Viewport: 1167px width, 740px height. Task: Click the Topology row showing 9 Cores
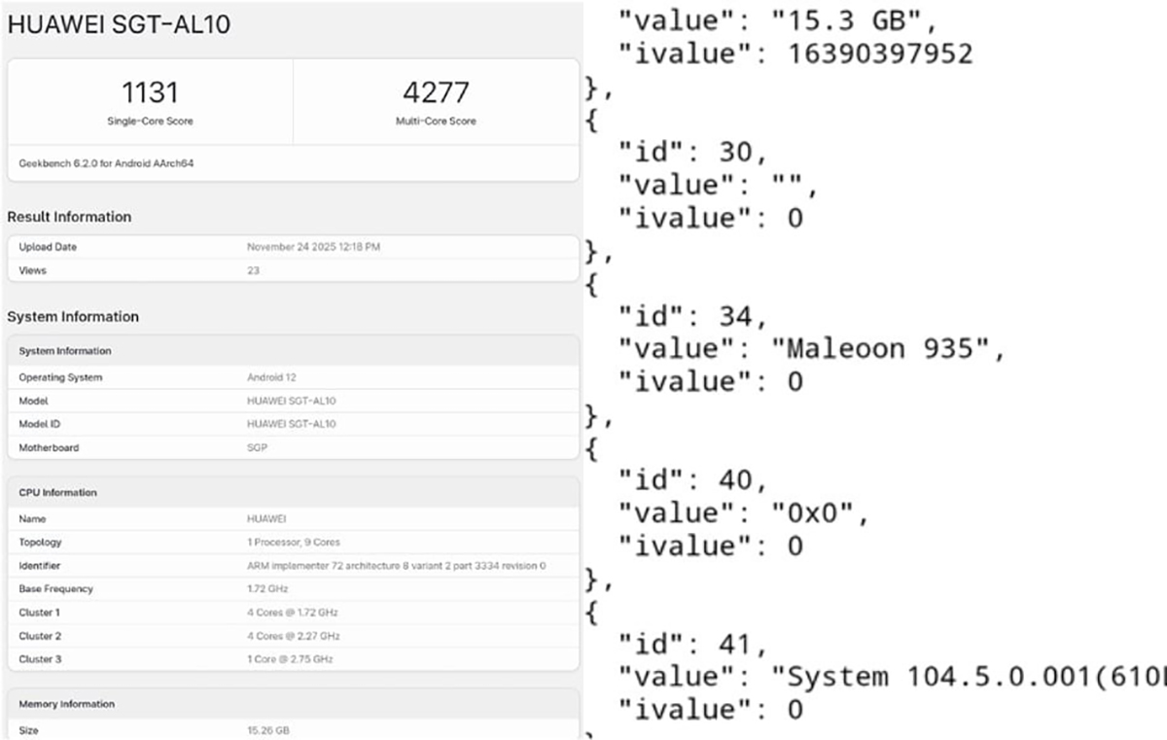tap(294, 542)
